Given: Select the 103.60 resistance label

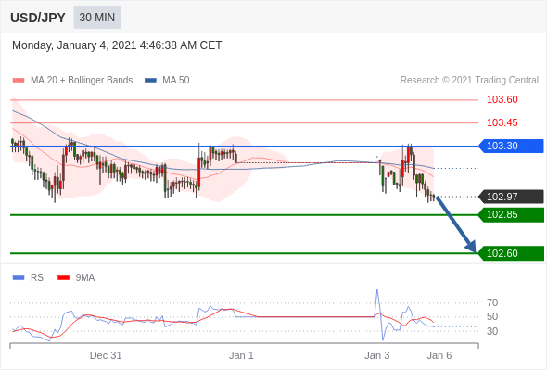Looking at the screenshot, I should tap(502, 99).
